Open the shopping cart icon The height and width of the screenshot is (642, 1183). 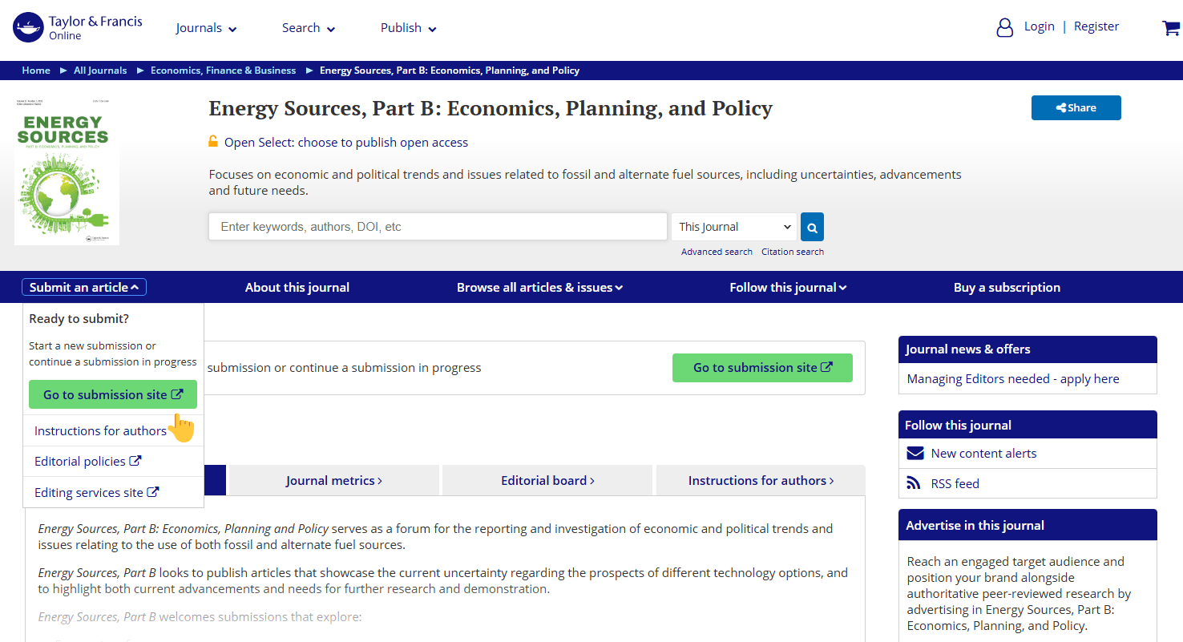pos(1170,28)
